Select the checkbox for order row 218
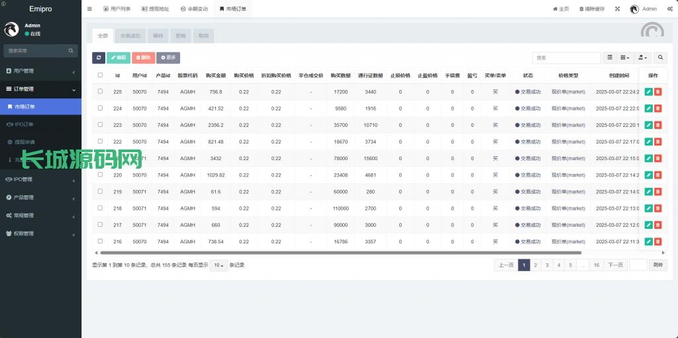Viewport: 678px width, 338px height. pos(100,208)
